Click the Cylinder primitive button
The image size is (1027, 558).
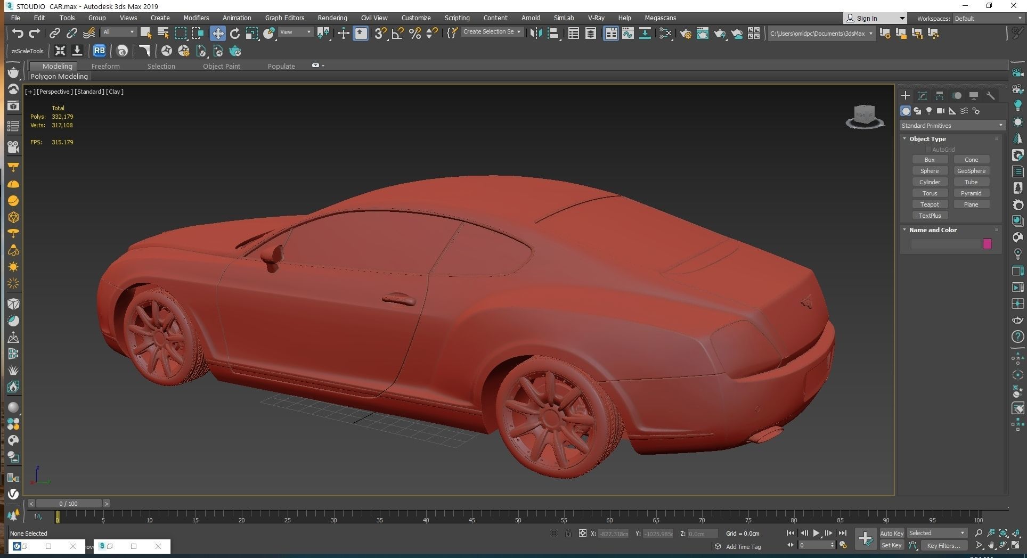click(930, 182)
